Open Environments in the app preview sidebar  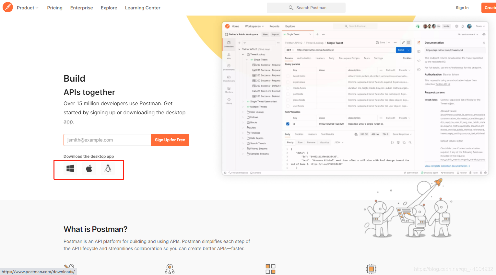tap(229, 67)
